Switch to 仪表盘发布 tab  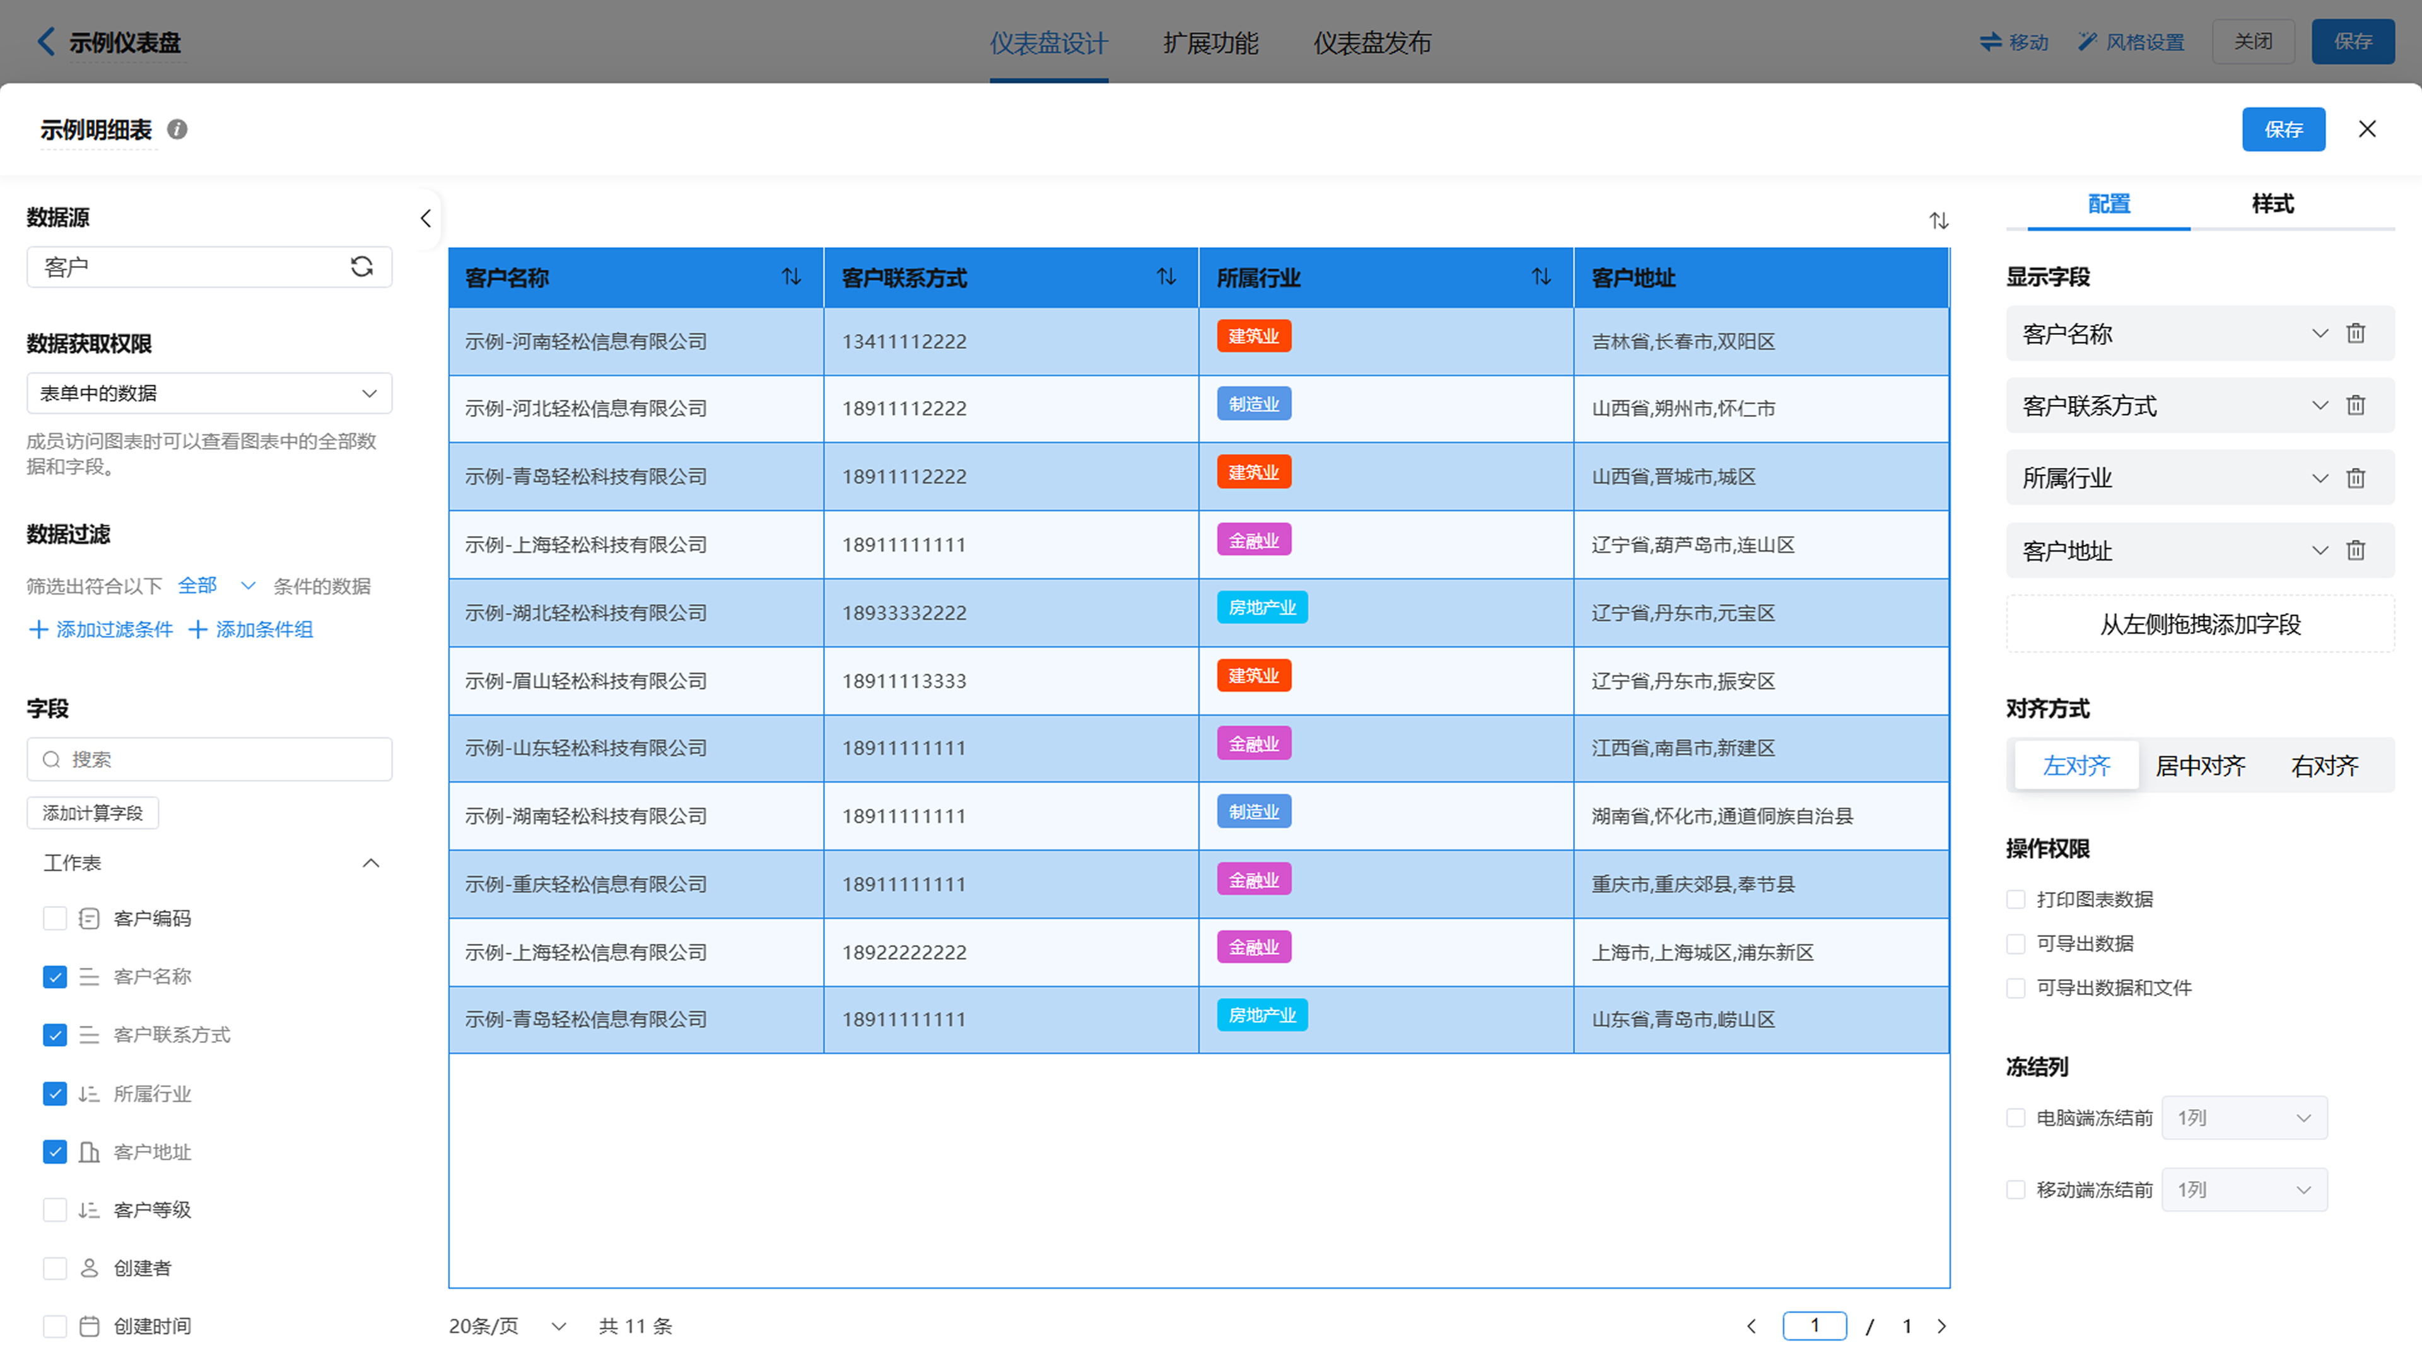(x=1372, y=42)
